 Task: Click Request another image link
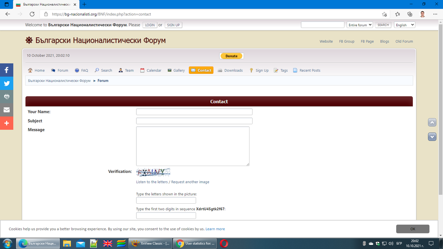click(190, 182)
